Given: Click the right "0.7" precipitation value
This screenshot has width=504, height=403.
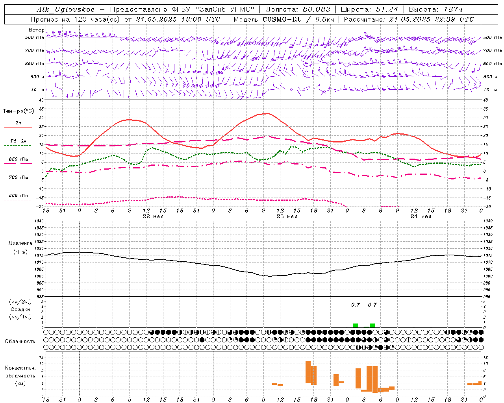Looking at the screenshot, I should [x=372, y=305].
